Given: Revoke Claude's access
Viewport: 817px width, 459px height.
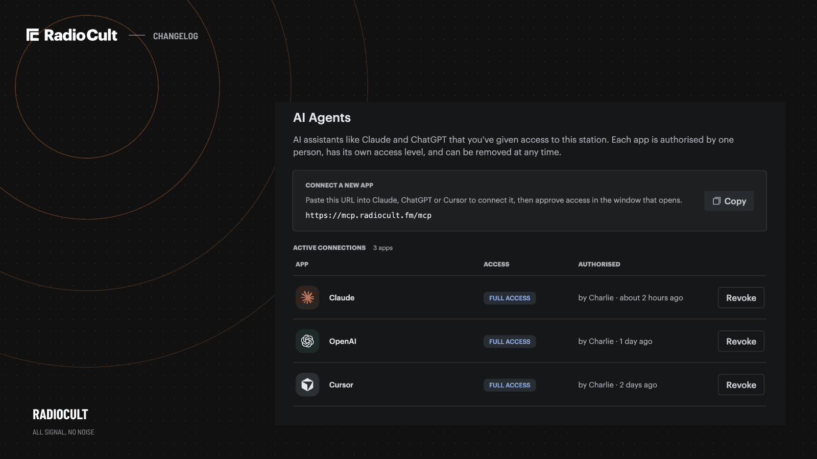Looking at the screenshot, I should pos(741,298).
